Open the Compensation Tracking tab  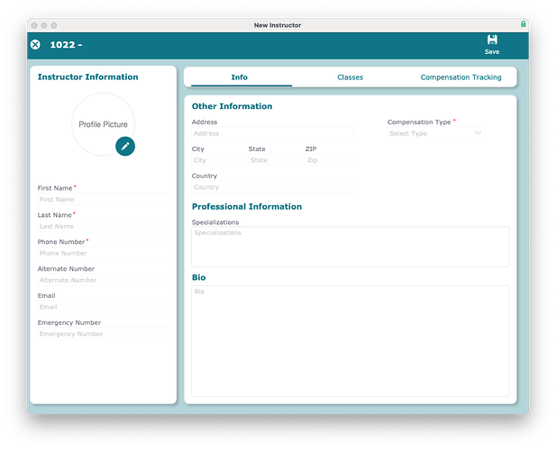coord(460,77)
